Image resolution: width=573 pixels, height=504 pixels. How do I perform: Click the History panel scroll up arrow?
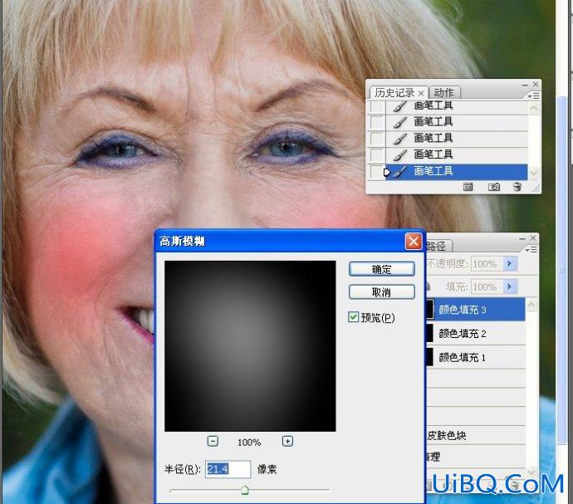pyautogui.click(x=533, y=108)
